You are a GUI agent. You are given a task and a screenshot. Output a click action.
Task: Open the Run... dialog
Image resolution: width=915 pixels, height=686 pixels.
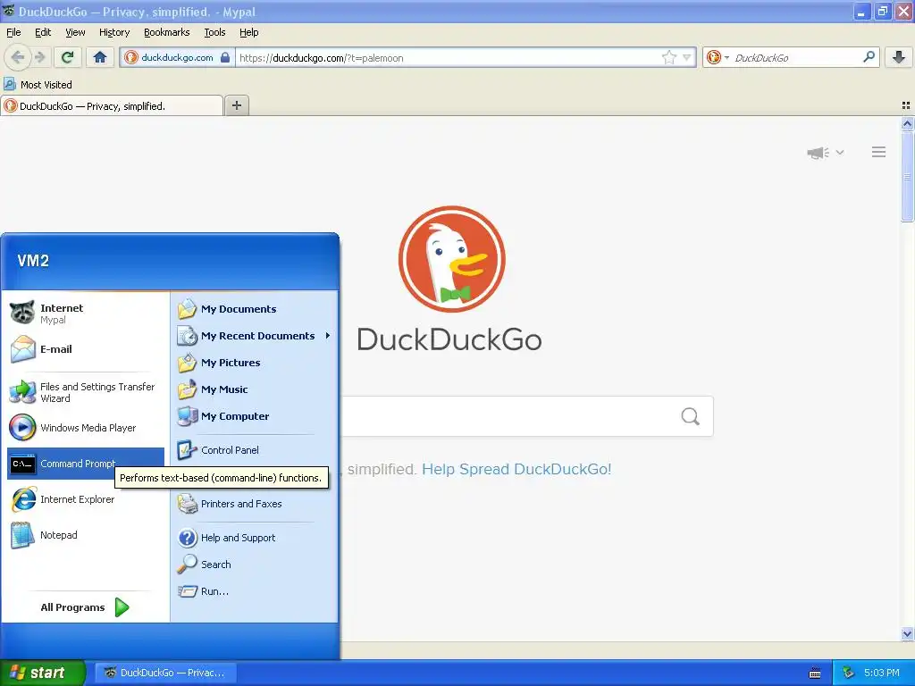(255, 591)
